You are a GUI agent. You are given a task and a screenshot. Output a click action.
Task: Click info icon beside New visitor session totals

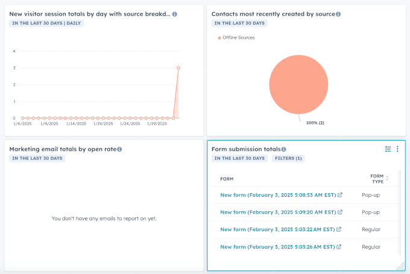[175, 14]
